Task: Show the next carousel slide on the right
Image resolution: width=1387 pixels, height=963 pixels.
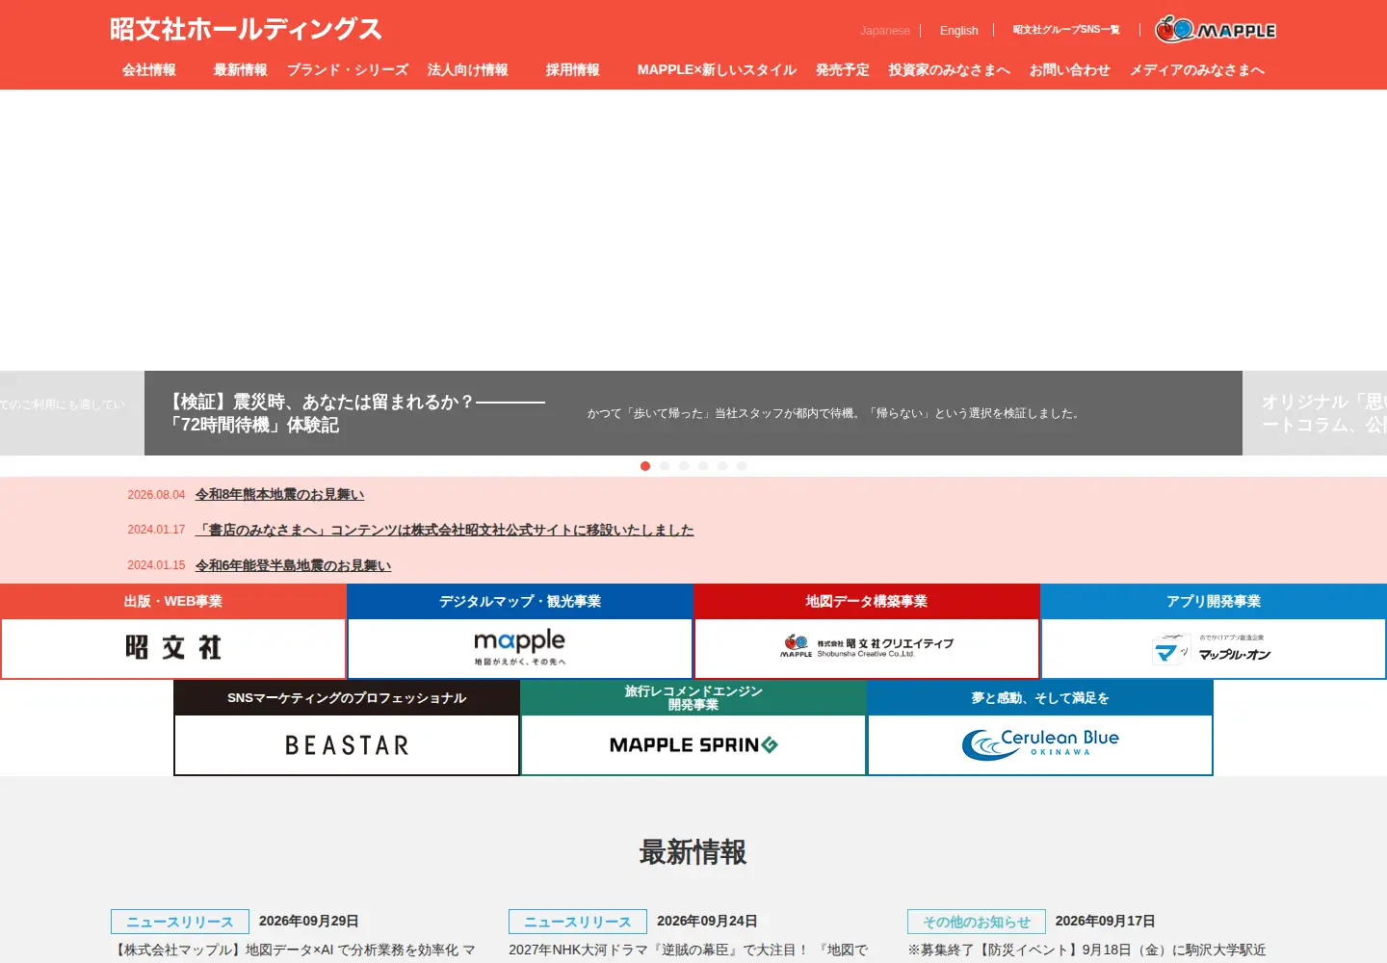Action: coord(1315,413)
